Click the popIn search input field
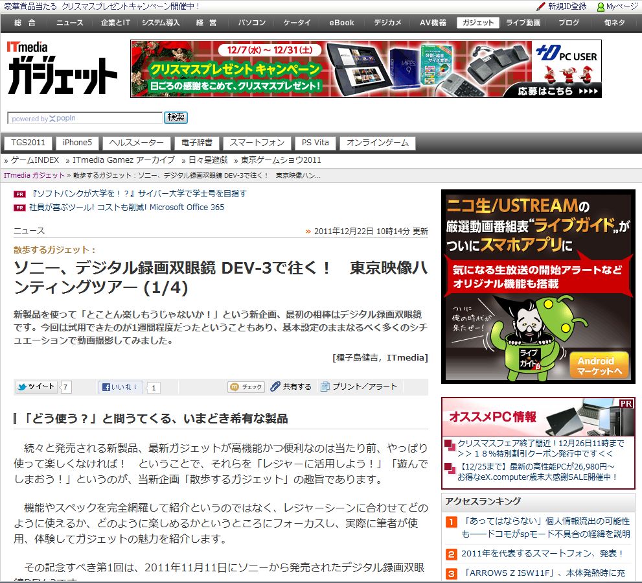Image resolution: width=642 pixels, height=583 pixels. pos(85,118)
